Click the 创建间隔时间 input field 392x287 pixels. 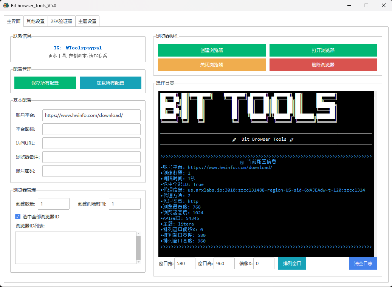(x=124, y=204)
